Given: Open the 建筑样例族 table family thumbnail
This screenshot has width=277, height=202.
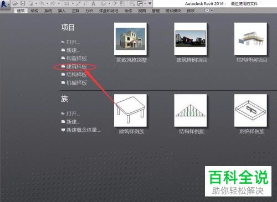Looking at the screenshot, I should click(x=130, y=111).
